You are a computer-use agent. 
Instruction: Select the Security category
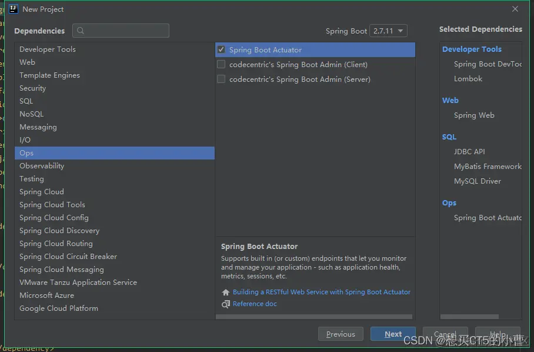(x=115, y=88)
